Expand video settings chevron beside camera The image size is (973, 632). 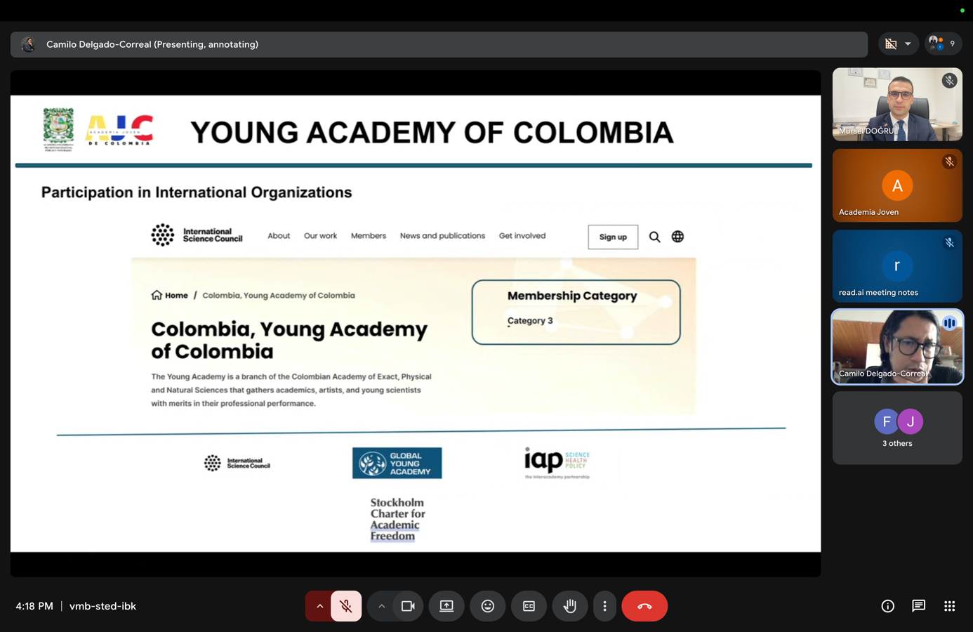click(381, 606)
